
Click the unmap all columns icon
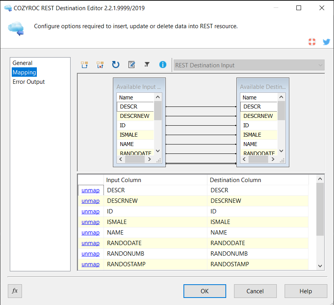pyautogui.click(x=100, y=65)
